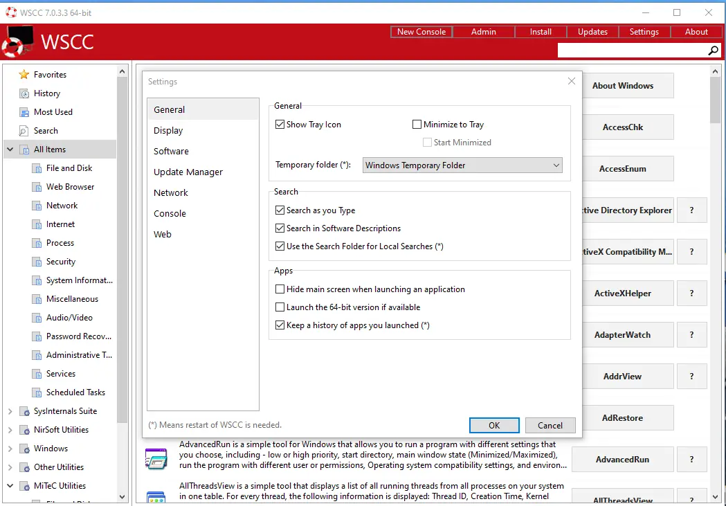This screenshot has width=726, height=506.
Task: Close the Settings dialog with X
Action: pos(572,81)
